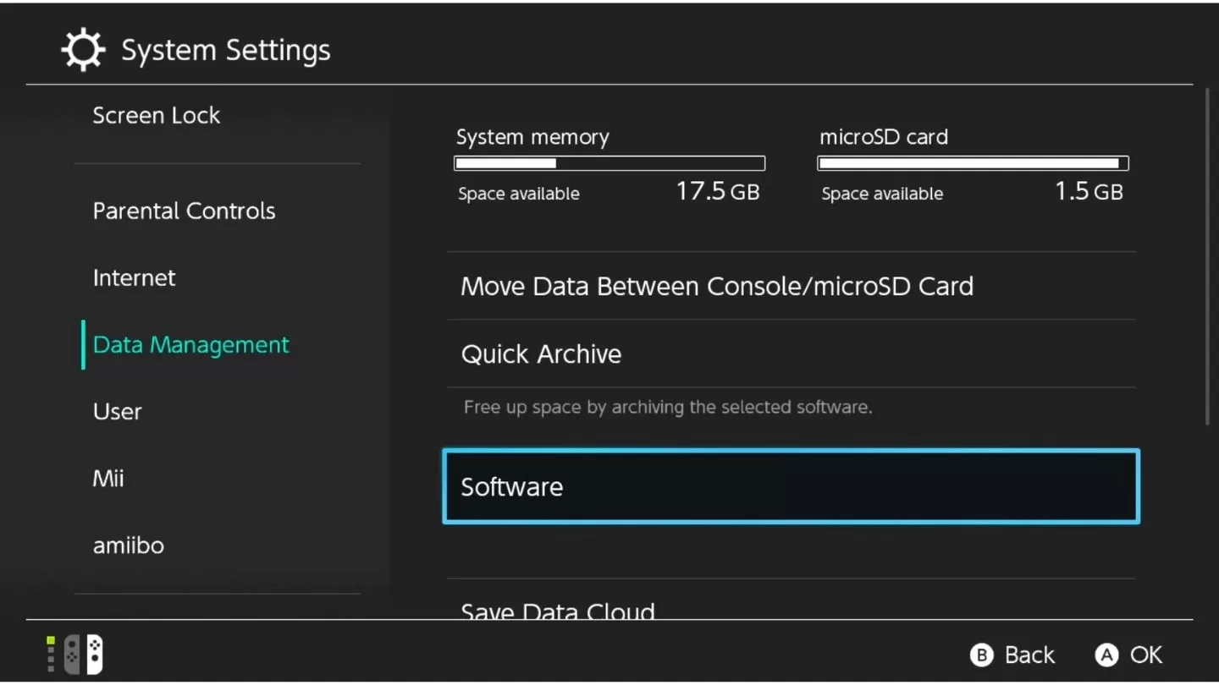The height and width of the screenshot is (685, 1219).
Task: Click the 17.5 GB space available value
Action: [x=718, y=192]
